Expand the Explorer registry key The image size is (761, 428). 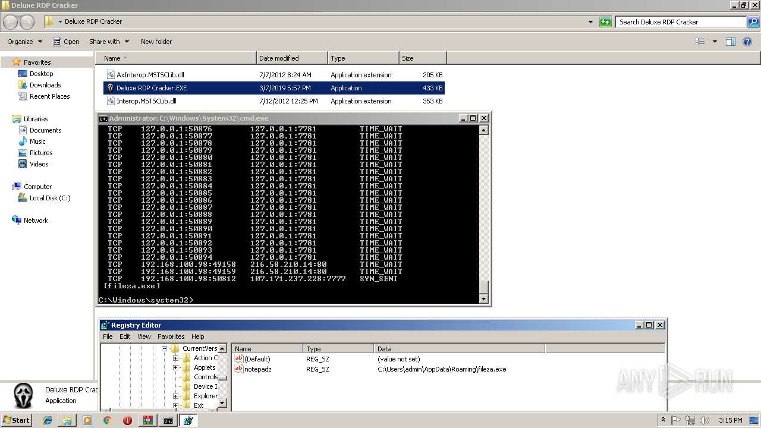tap(175, 396)
